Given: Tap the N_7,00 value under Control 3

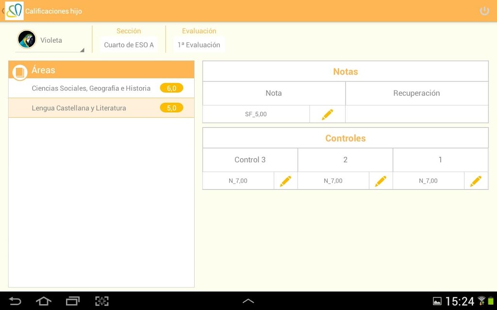Looking at the screenshot, I should point(238,181).
